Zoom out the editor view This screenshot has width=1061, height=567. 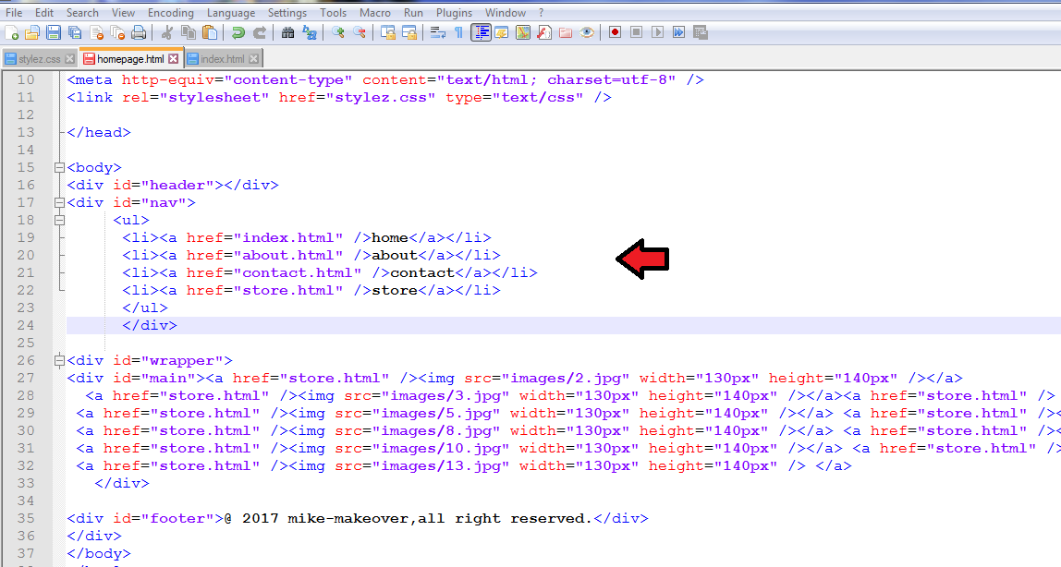point(359,32)
